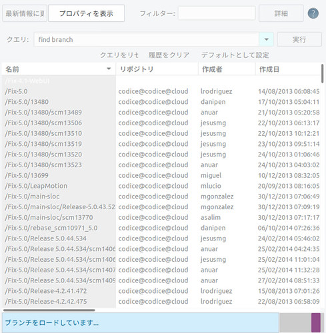Sort by the 作成日 column header

[x=288, y=69]
